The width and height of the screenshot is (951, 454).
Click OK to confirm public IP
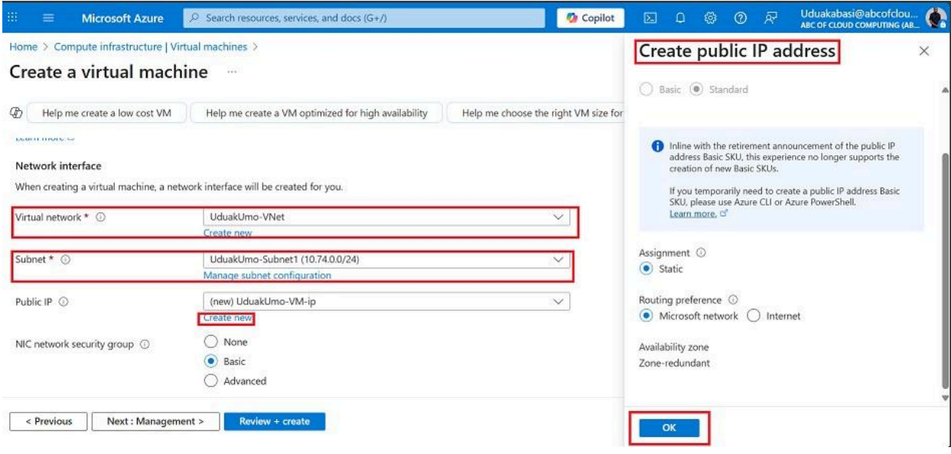pos(669,428)
